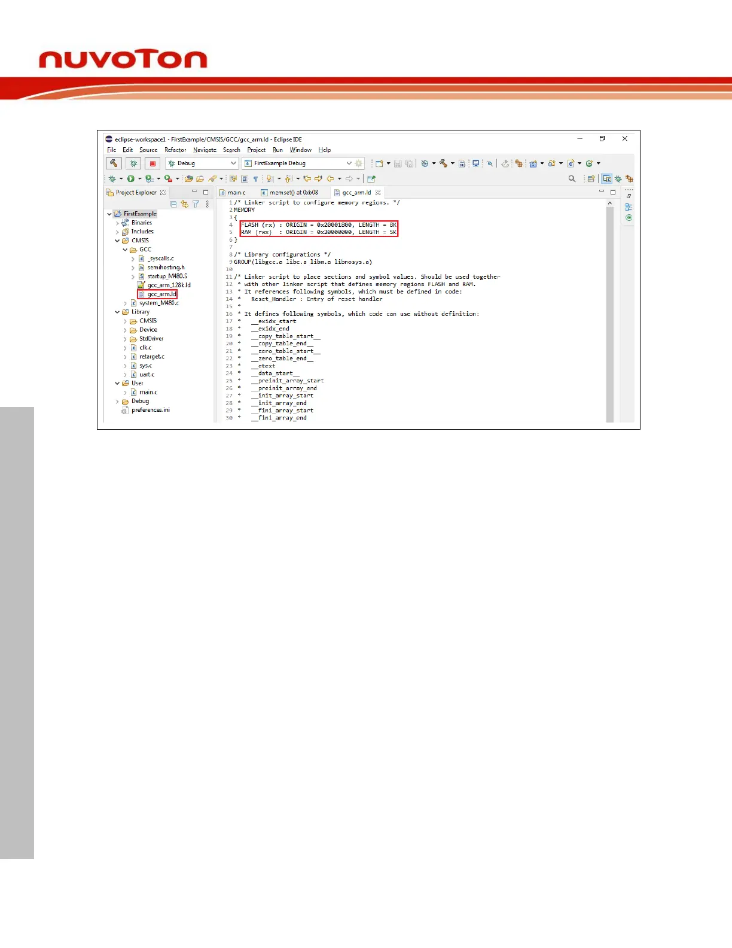Open the Edit menu
This screenshot has height=948, width=732.
128,150
